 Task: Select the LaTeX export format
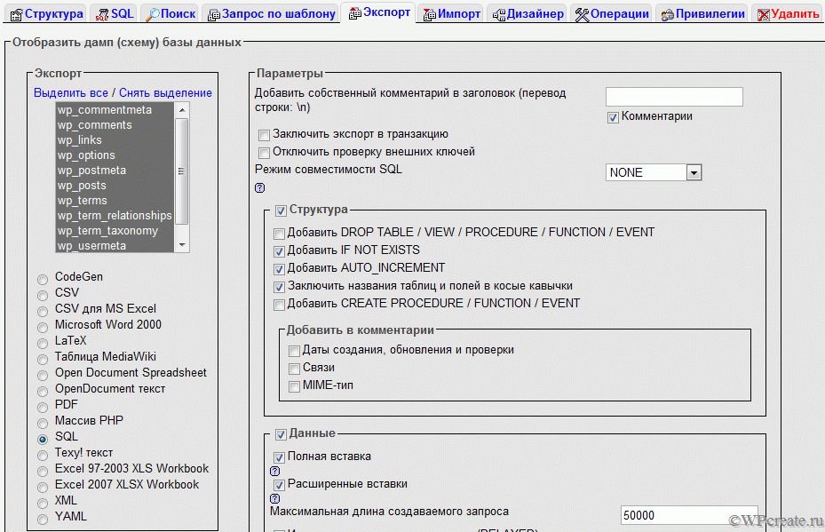43,343
